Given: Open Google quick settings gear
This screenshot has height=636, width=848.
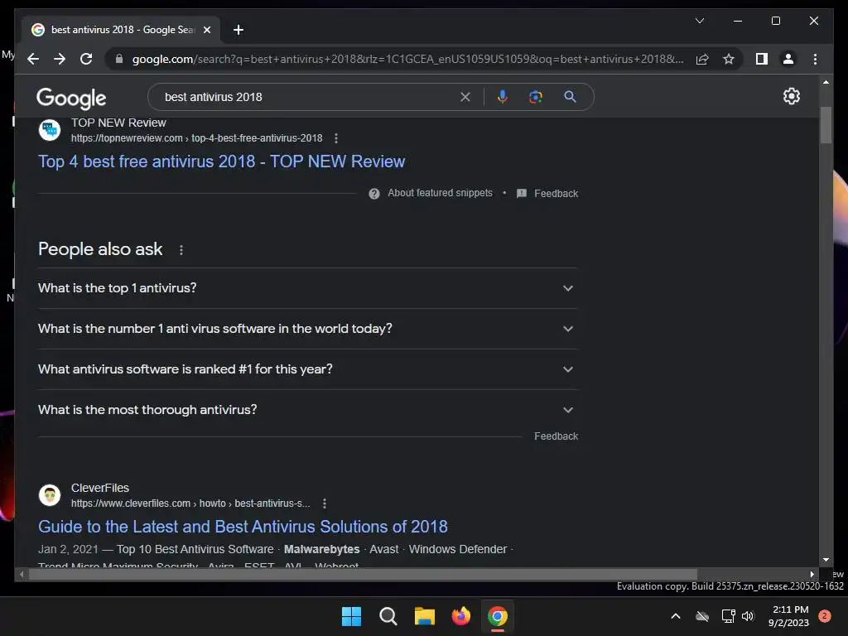Looking at the screenshot, I should point(791,96).
